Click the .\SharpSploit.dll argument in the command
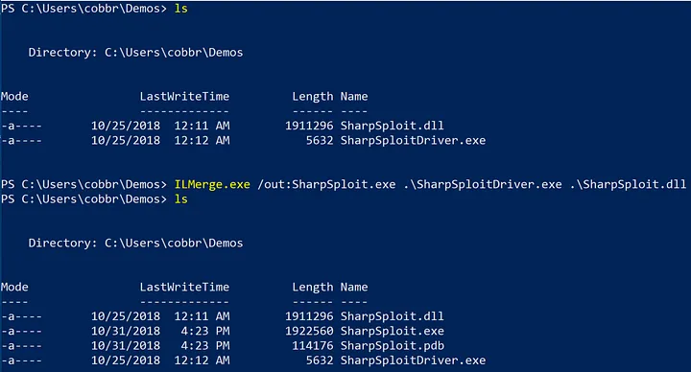691x372 pixels. (628, 184)
